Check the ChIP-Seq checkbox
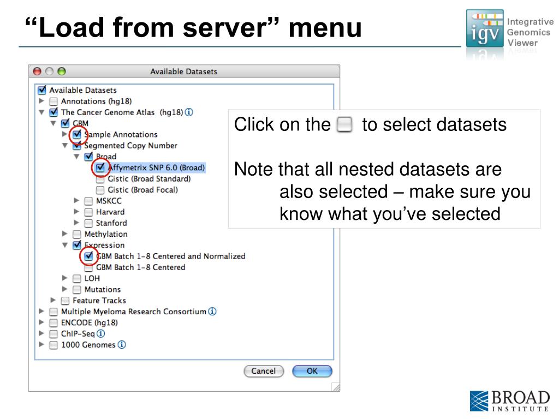Viewport: 559px width, 419px height. (53, 334)
